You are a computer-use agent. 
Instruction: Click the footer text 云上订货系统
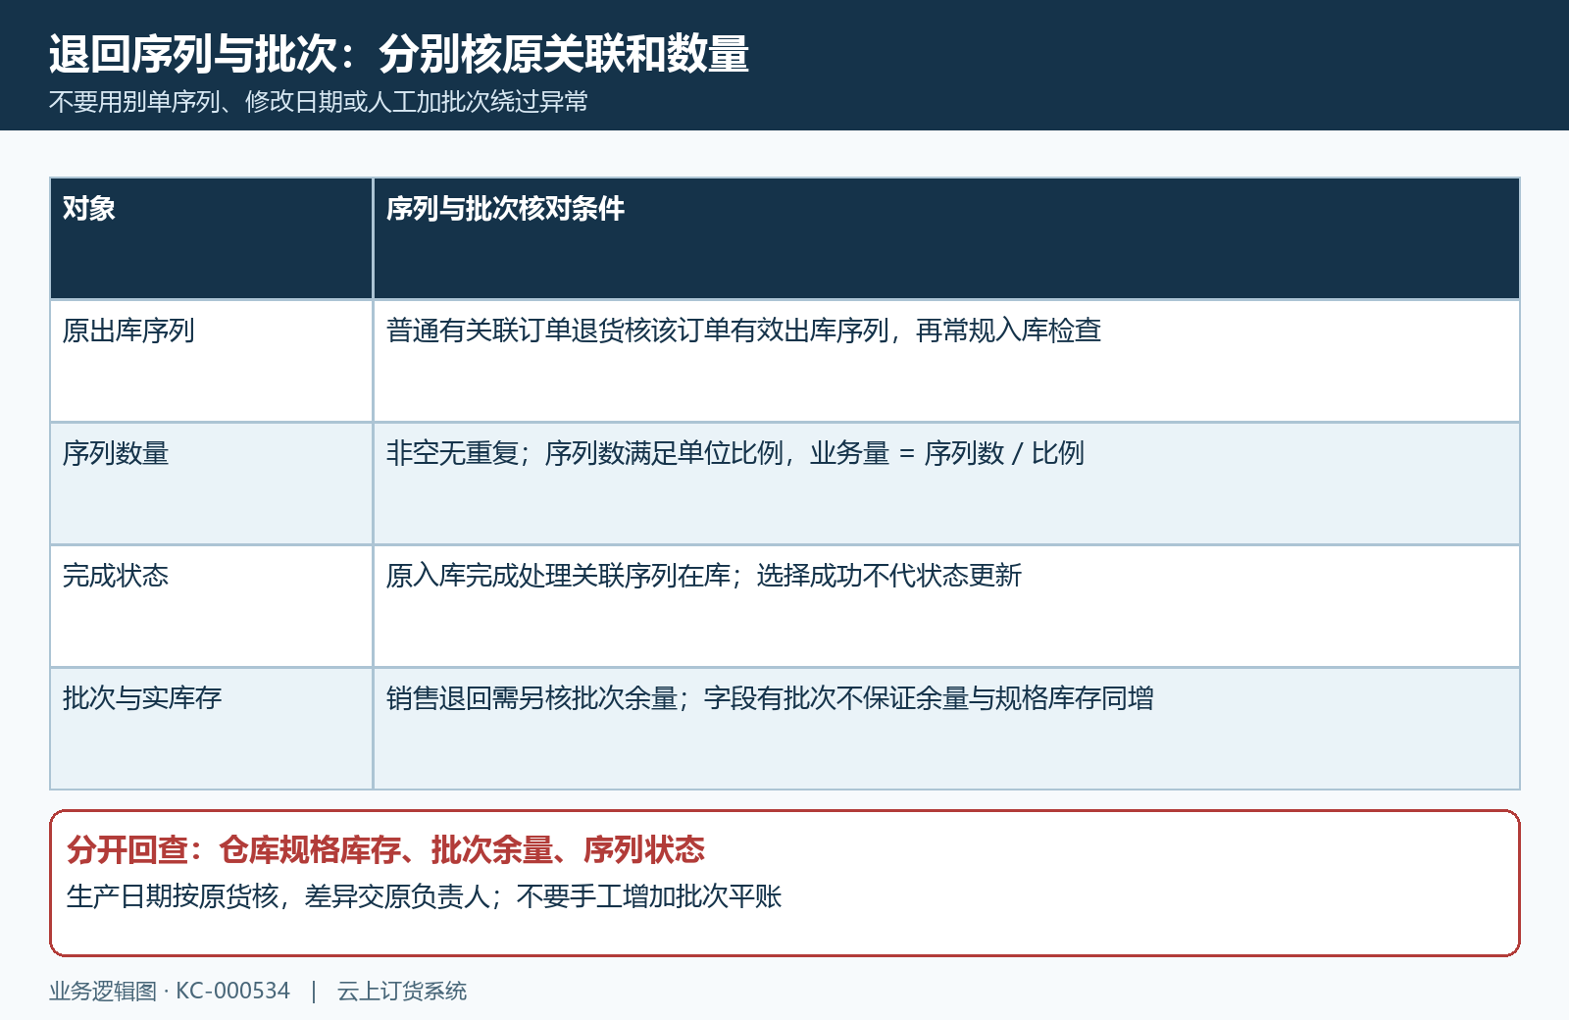click(x=402, y=991)
